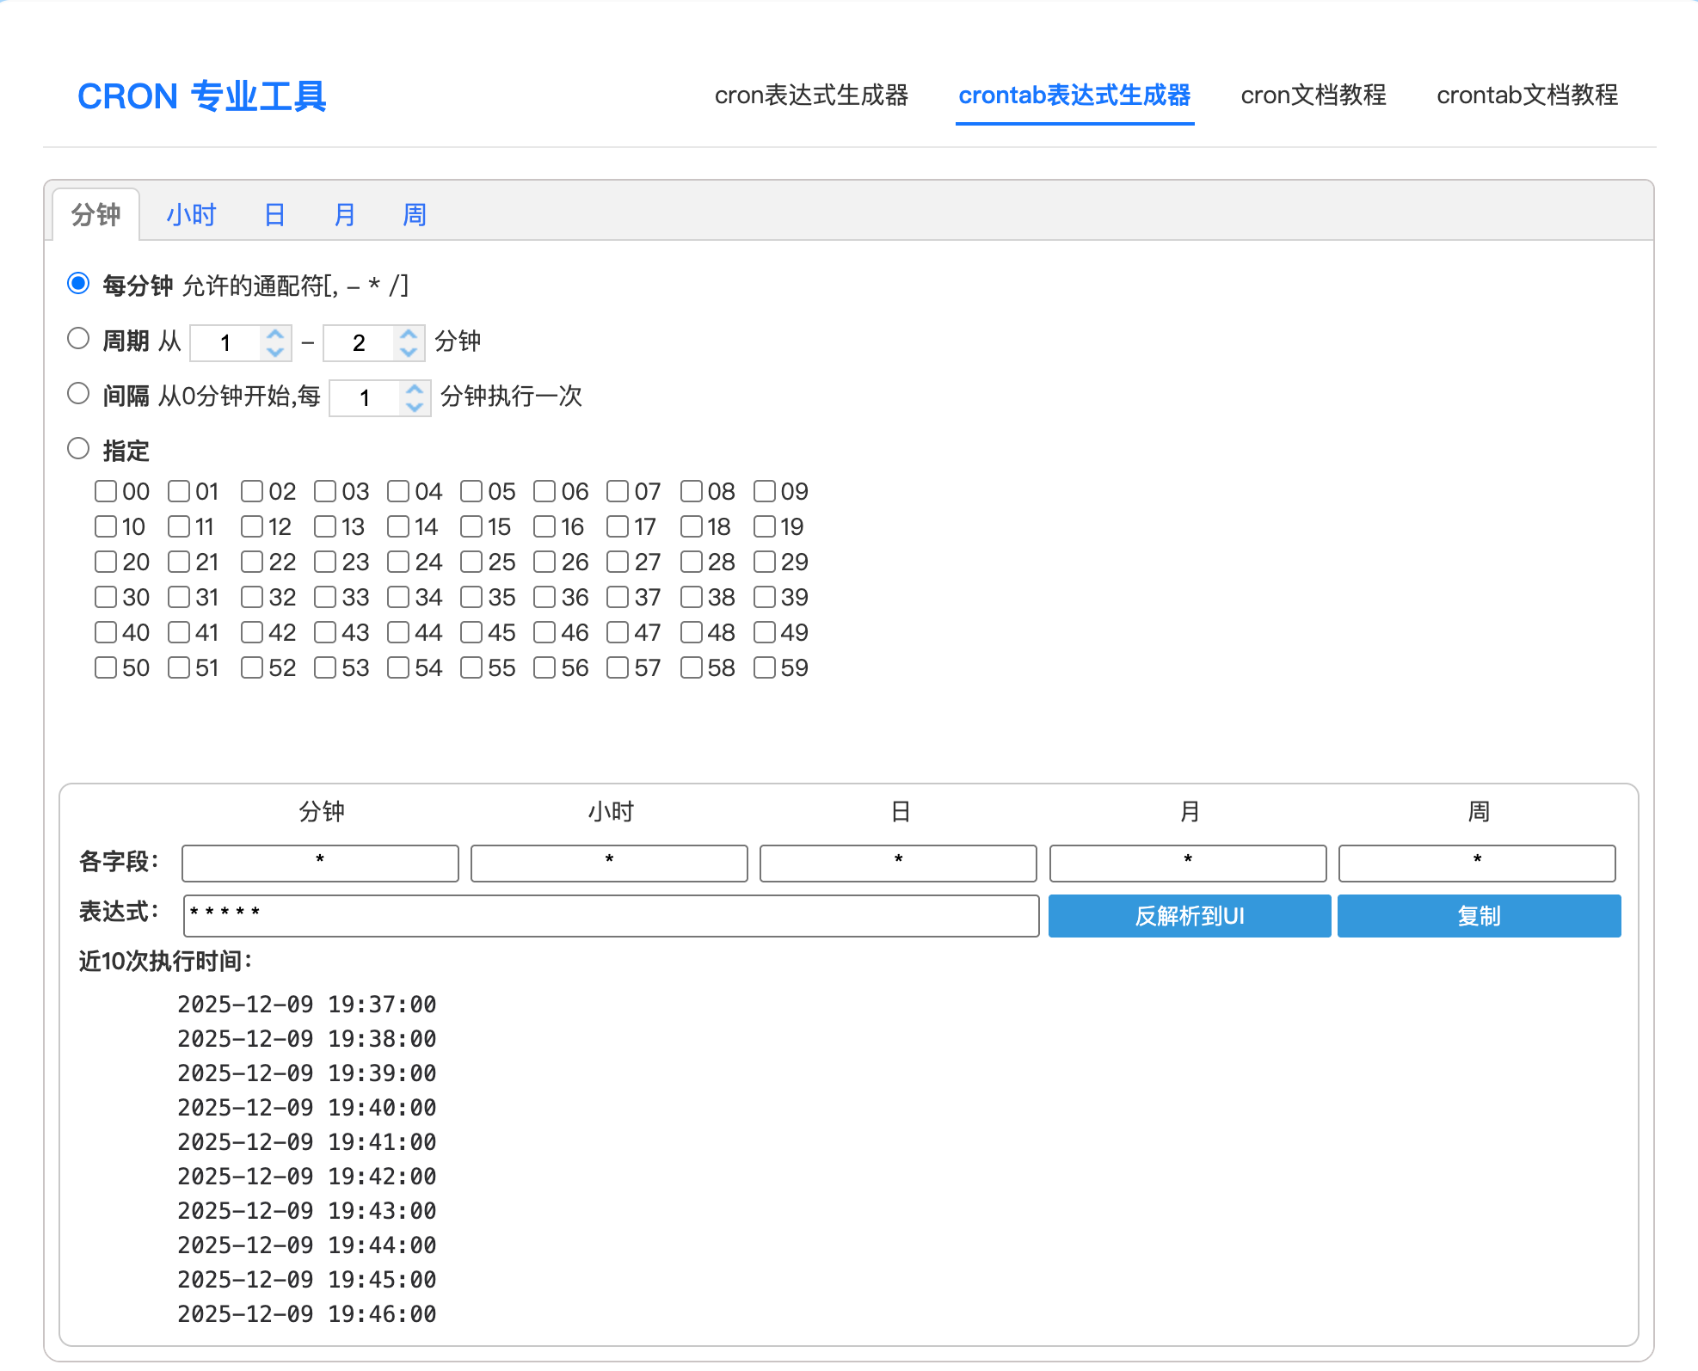
Task: Click the CRON 专业工具 site logo
Action: (201, 96)
